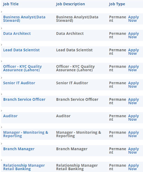Expand chevron above Data Architect row
Image resolution: width=143 pixels, height=172 pixels.
tap(2, 28)
